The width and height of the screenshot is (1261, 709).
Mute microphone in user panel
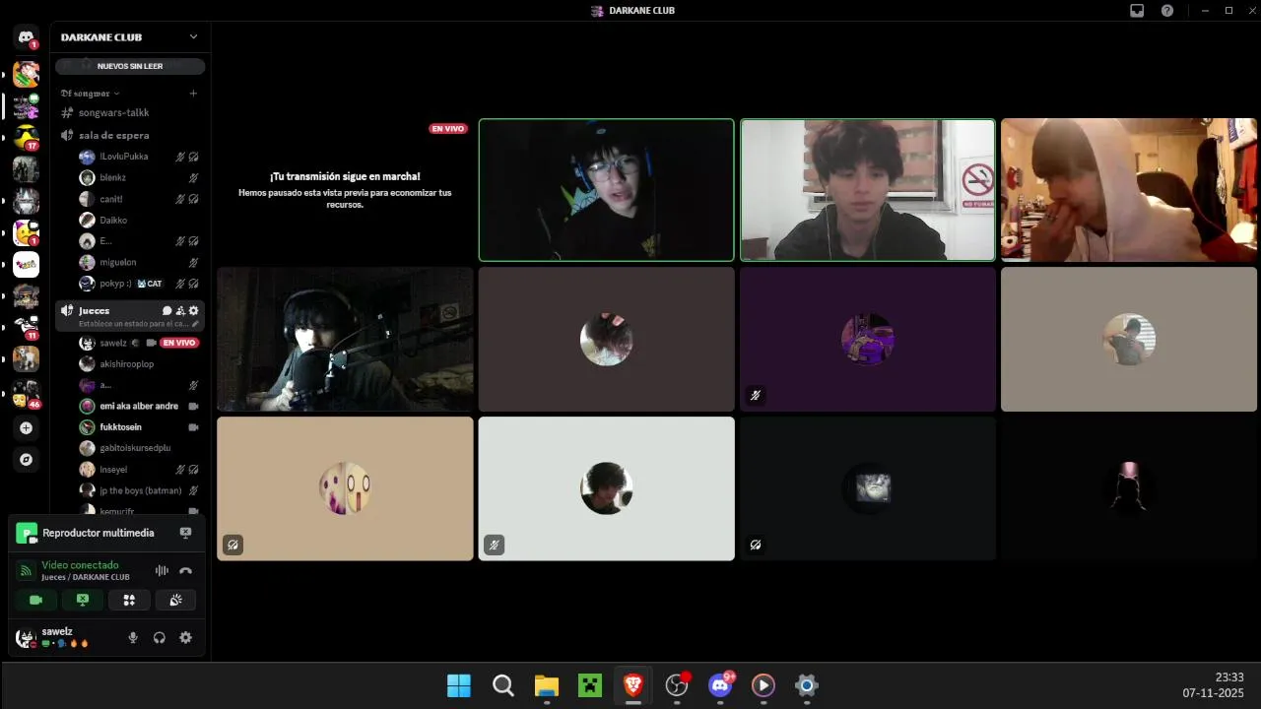[133, 638]
